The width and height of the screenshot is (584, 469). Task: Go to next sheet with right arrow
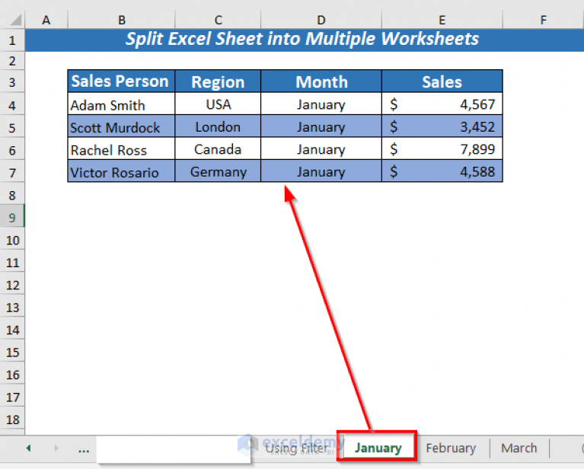[56, 448]
